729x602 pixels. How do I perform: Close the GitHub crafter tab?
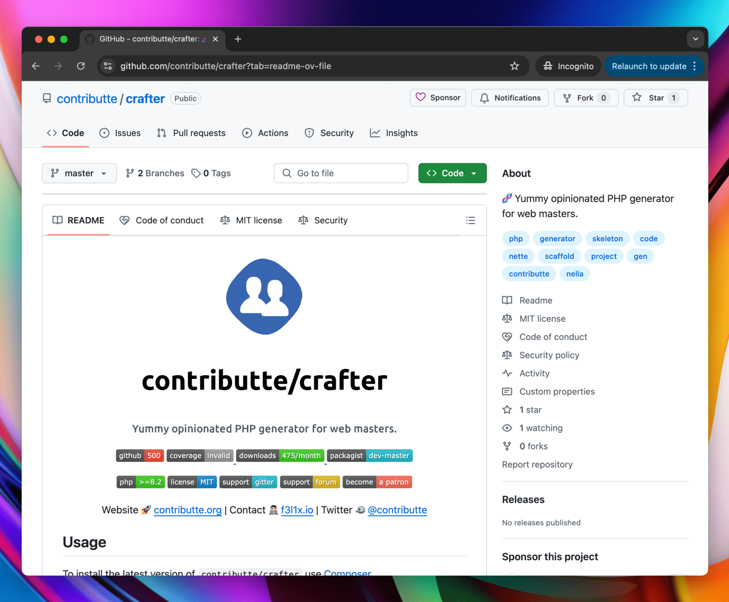[215, 39]
